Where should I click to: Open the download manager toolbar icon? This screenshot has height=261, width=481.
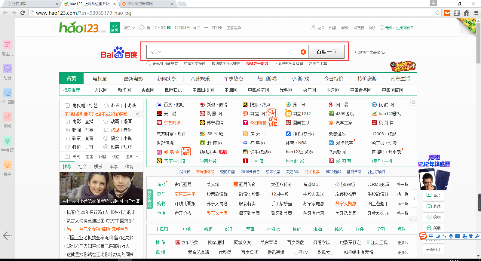point(457,13)
